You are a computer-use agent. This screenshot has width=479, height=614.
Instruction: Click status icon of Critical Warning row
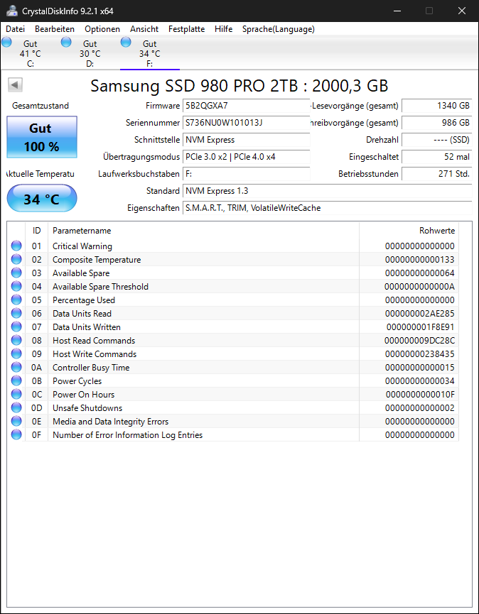click(16, 246)
